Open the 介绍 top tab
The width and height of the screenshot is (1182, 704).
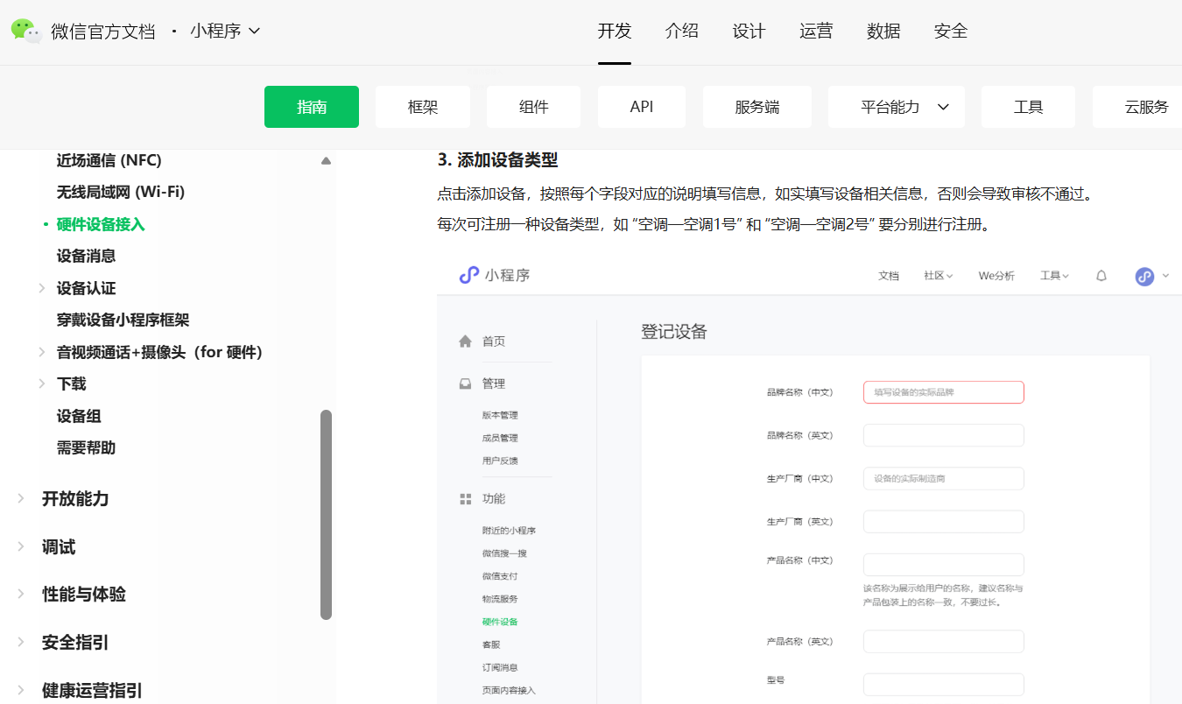point(682,32)
